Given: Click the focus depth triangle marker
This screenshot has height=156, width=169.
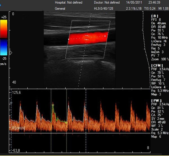Looking at the screenshot, I should 11,53.
